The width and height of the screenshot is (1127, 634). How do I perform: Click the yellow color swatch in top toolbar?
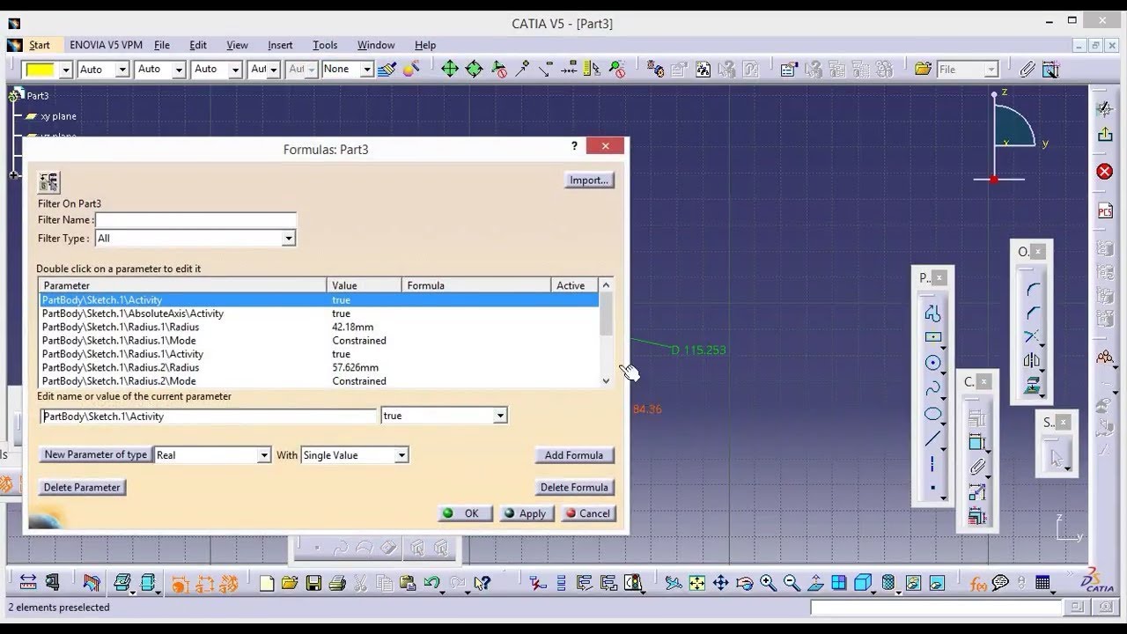point(41,70)
